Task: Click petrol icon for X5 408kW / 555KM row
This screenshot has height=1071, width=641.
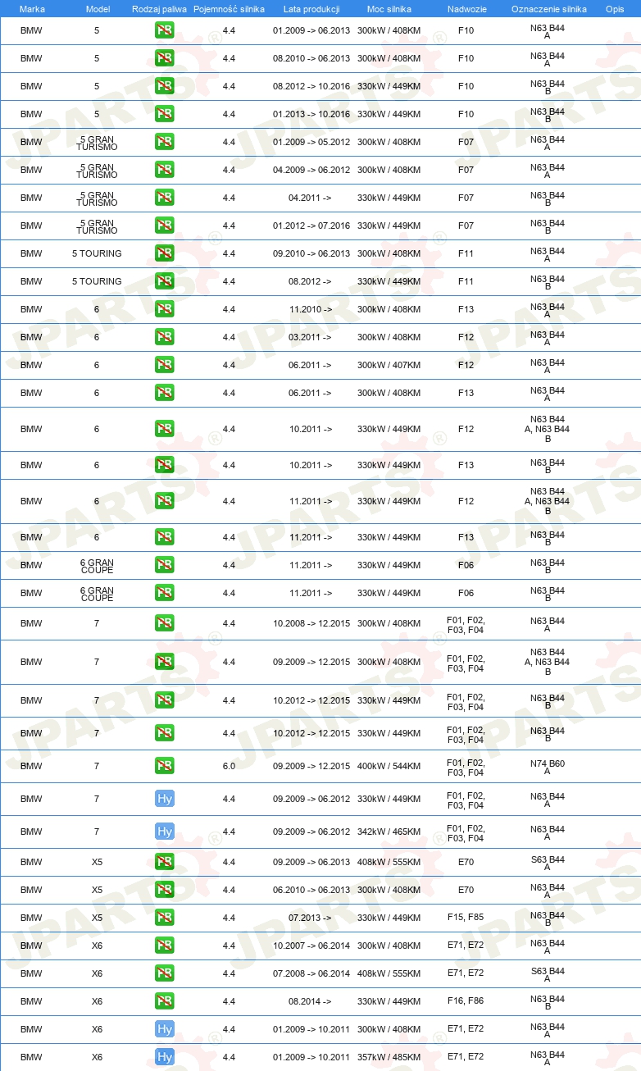Action: (x=164, y=862)
